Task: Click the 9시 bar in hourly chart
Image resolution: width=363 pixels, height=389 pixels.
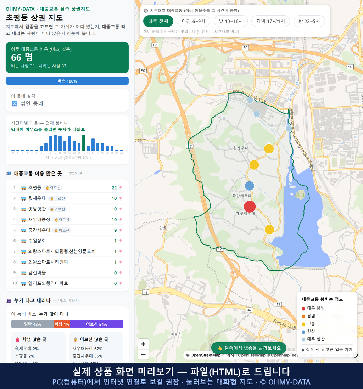Action: point(55,143)
